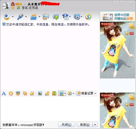Click the music note icon
Viewport: 136px width, 129px height.
tap(47, 94)
